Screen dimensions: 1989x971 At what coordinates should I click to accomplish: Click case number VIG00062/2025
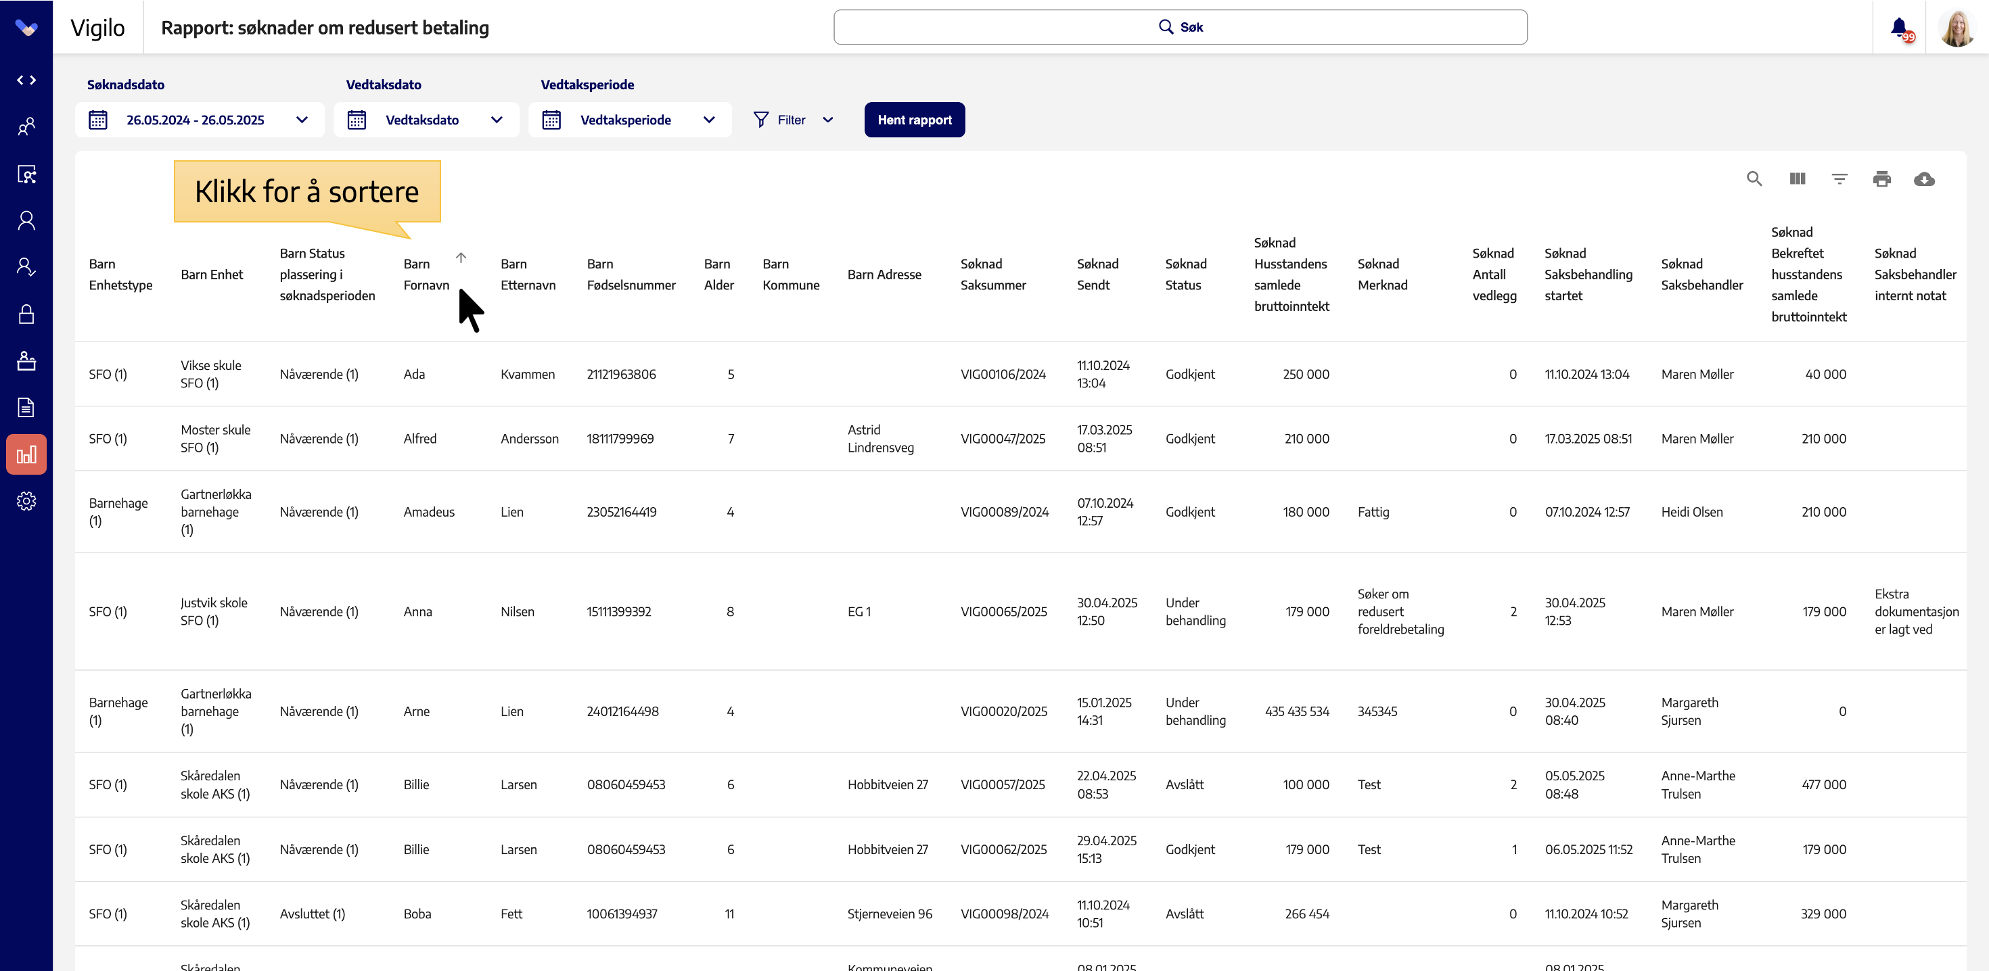pyautogui.click(x=1004, y=849)
